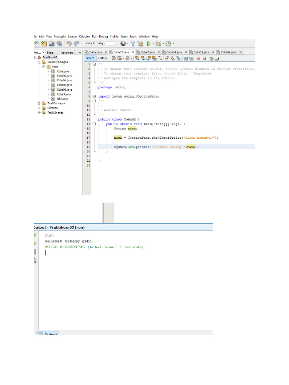The width and height of the screenshot is (289, 385).
Task: Click the Run Project green arrow
Action: [x=149, y=44]
